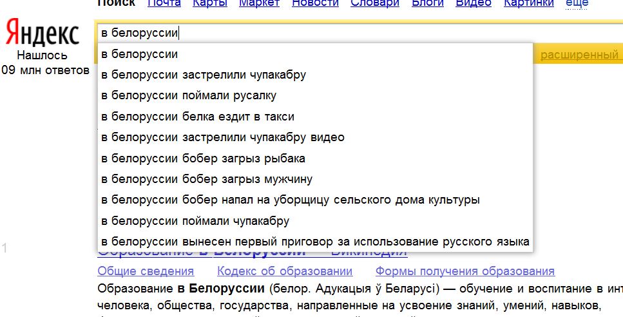623x317 pixels.
Task: Open the Карты service link
Action: tap(210, 3)
